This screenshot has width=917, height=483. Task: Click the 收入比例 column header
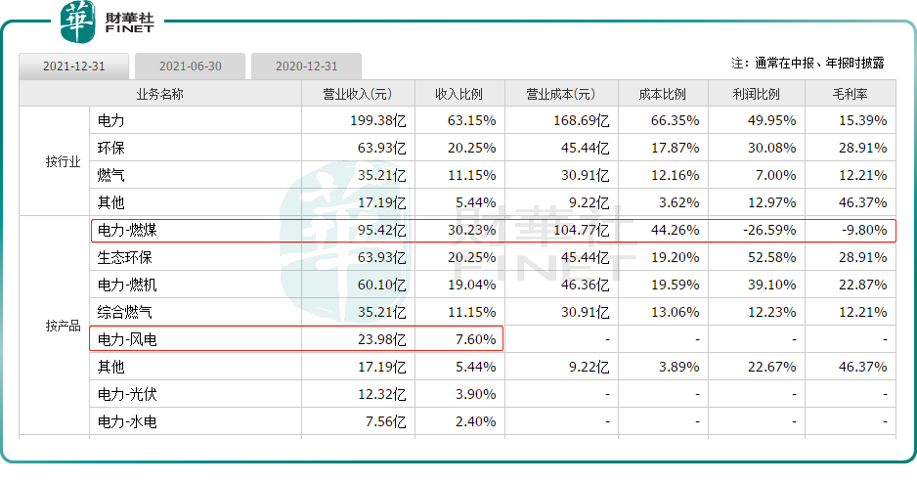[459, 94]
